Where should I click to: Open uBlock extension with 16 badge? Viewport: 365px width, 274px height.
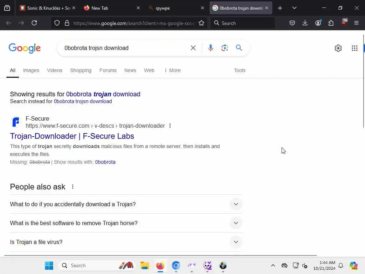point(344,22)
